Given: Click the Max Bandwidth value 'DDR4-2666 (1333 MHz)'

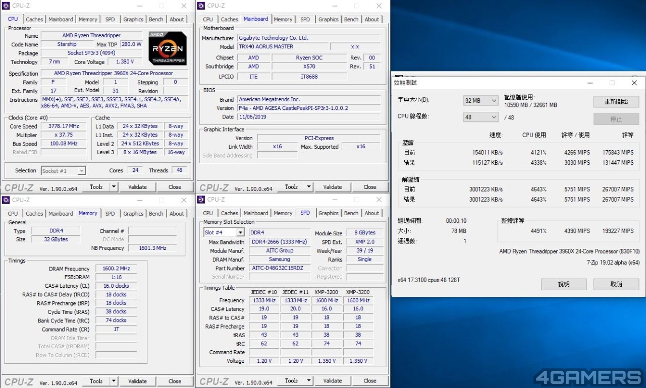Looking at the screenshot, I should 280,242.
